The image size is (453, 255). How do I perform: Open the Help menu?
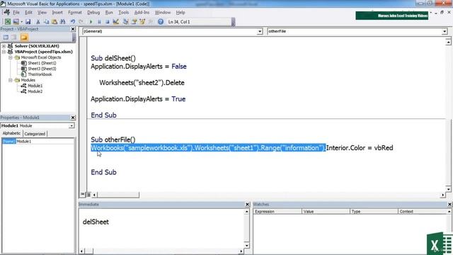coord(180,13)
